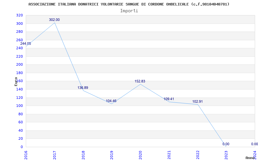This screenshot has width=258, height=161.
Task: Click the x-axis year 2016
Action: pos(26,155)
